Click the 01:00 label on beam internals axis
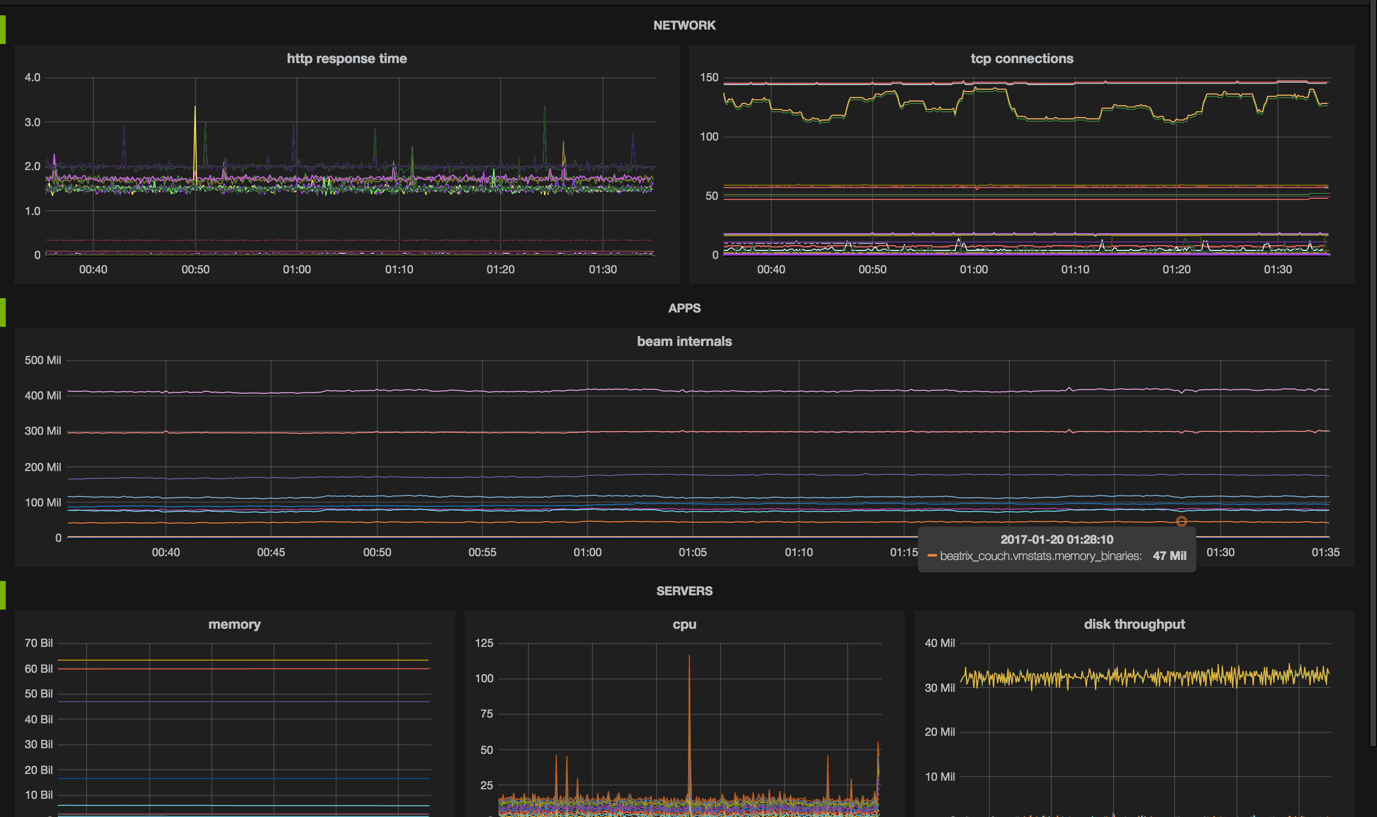The image size is (1377, 817). pos(587,552)
